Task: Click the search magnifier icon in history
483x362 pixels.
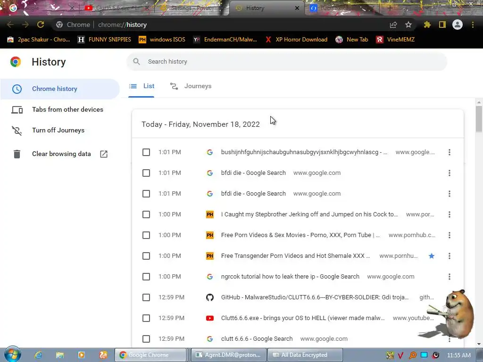Action: coord(136,62)
